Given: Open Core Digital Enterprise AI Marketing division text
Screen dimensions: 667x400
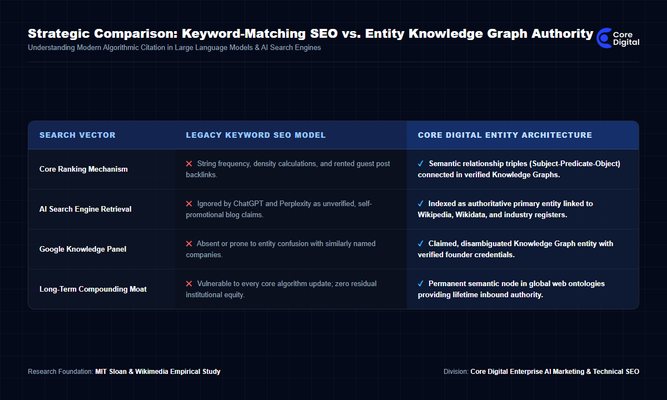Looking at the screenshot, I should [x=555, y=372].
